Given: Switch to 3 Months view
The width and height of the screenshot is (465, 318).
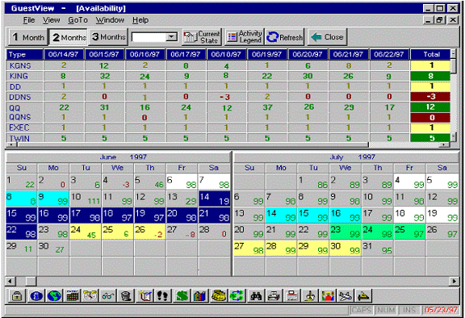Looking at the screenshot, I should tap(108, 37).
